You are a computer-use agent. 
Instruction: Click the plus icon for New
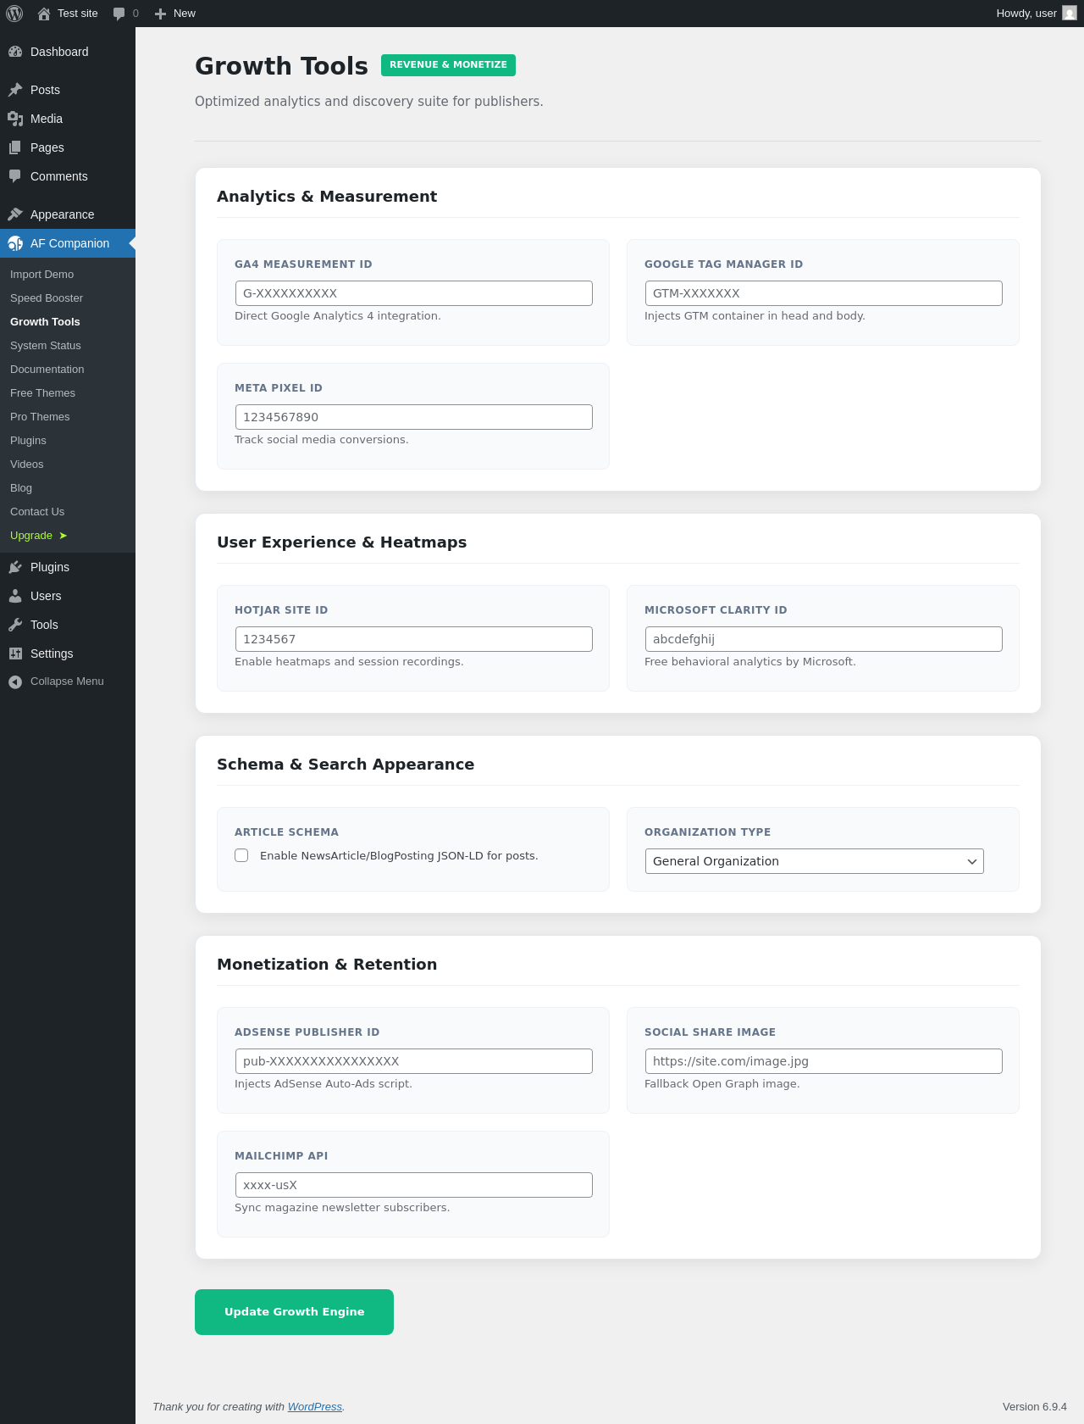pyautogui.click(x=160, y=14)
